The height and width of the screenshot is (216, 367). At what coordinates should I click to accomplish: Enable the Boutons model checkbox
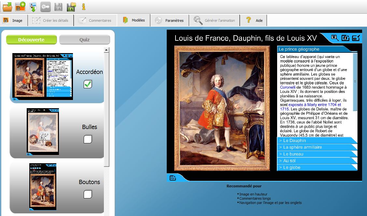click(x=88, y=194)
